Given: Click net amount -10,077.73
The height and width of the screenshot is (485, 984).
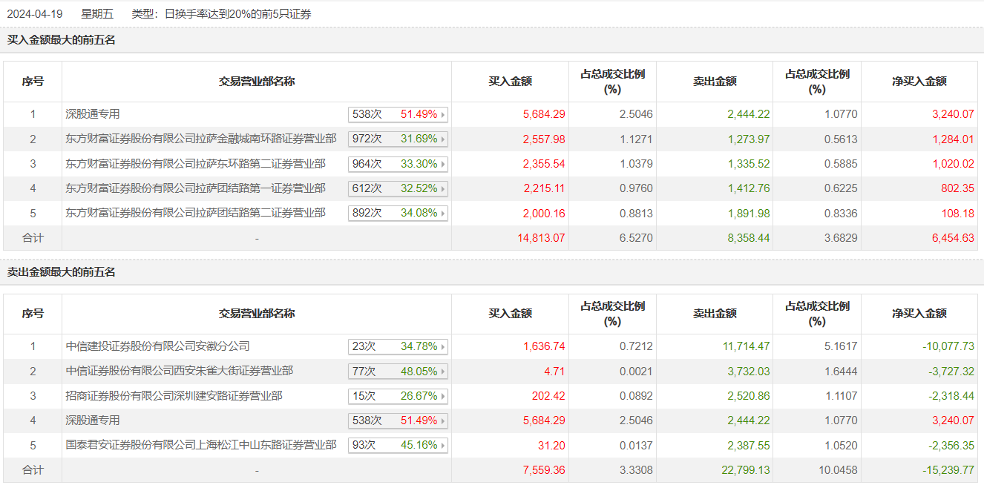Looking at the screenshot, I should point(948,346).
